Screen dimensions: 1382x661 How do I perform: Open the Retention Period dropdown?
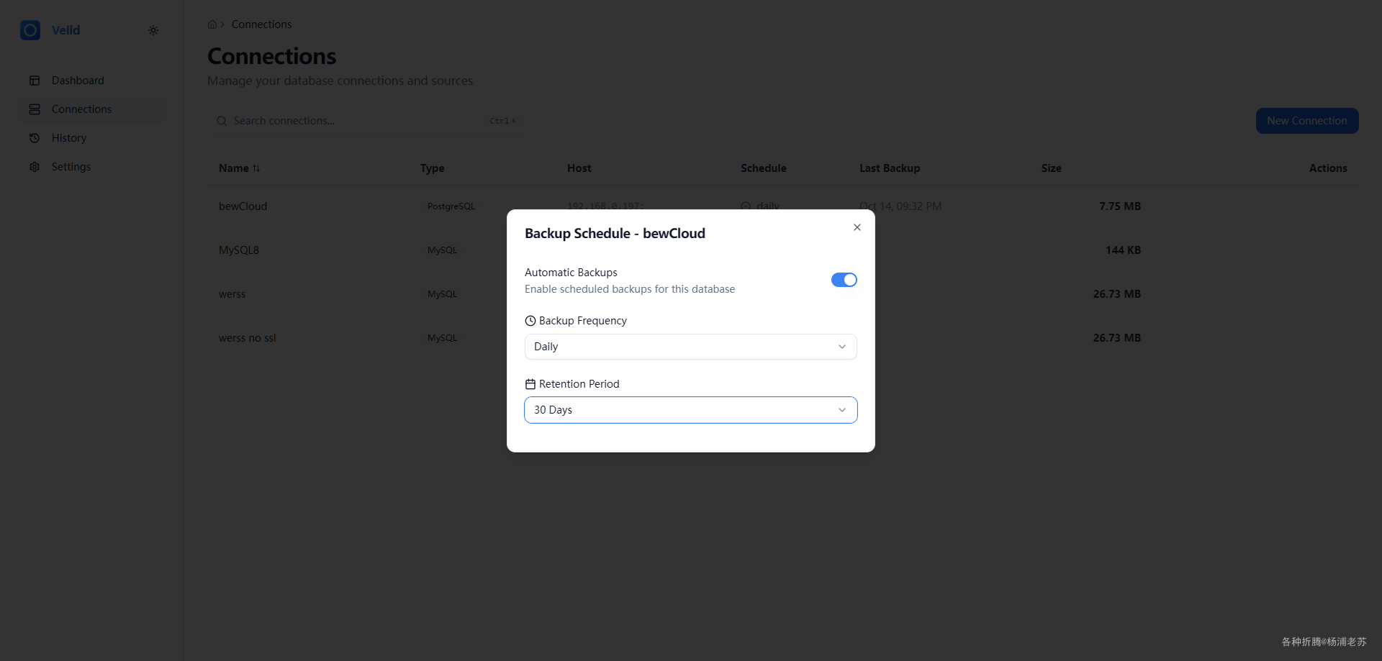(x=690, y=410)
